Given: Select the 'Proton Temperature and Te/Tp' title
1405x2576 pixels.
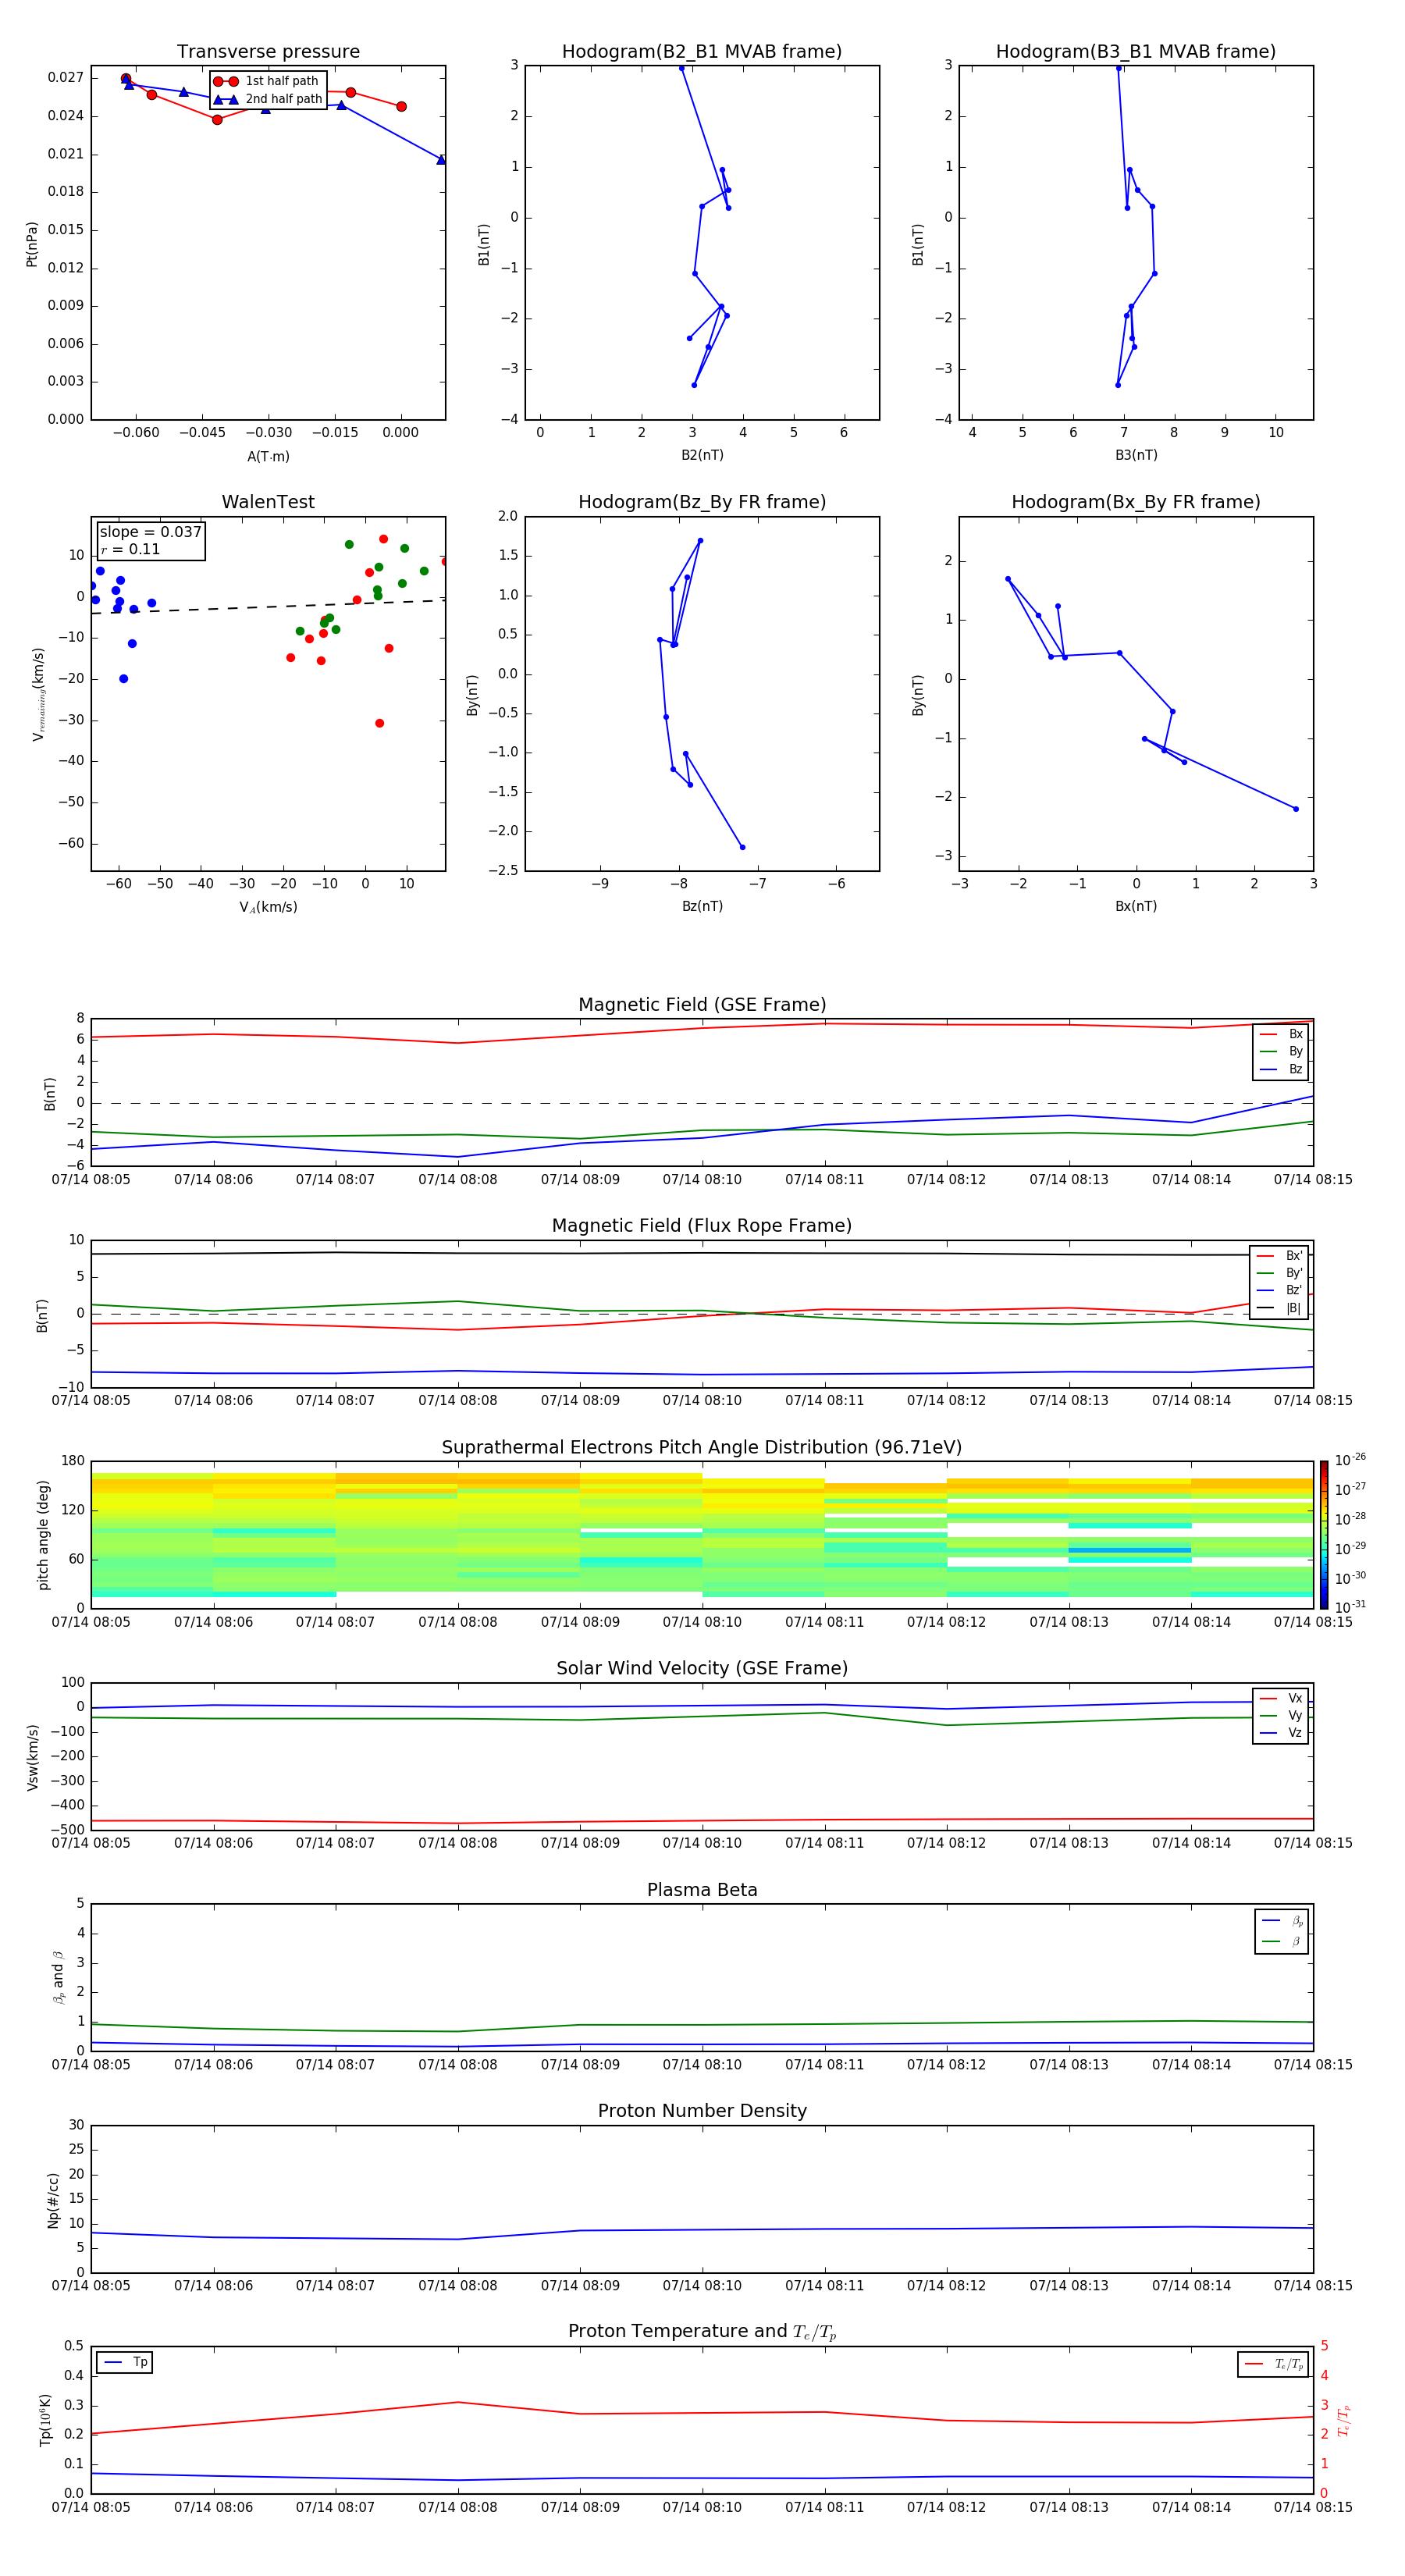Looking at the screenshot, I should tap(702, 2332).
